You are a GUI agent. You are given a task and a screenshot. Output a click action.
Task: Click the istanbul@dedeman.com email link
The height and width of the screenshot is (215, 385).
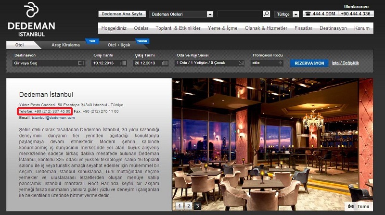click(50, 117)
